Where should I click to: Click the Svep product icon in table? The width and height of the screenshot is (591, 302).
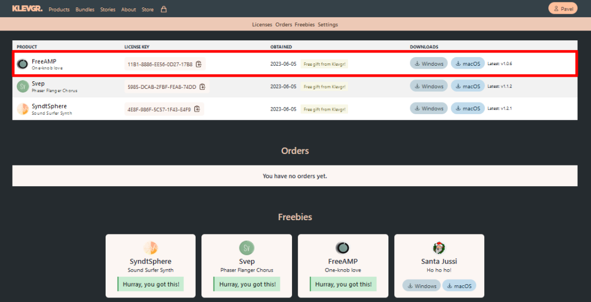(x=23, y=86)
